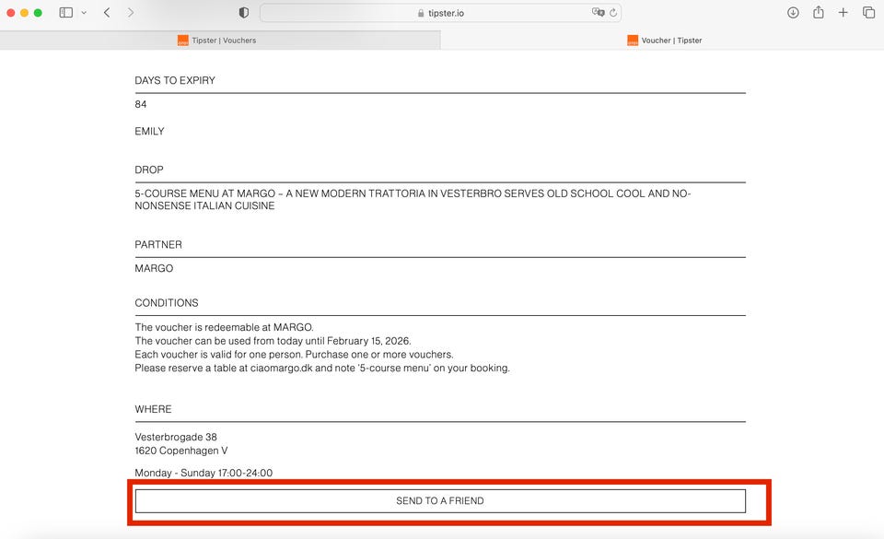The width and height of the screenshot is (884, 539).
Task: Click the Safari sidebar toggle icon
Action: (66, 12)
